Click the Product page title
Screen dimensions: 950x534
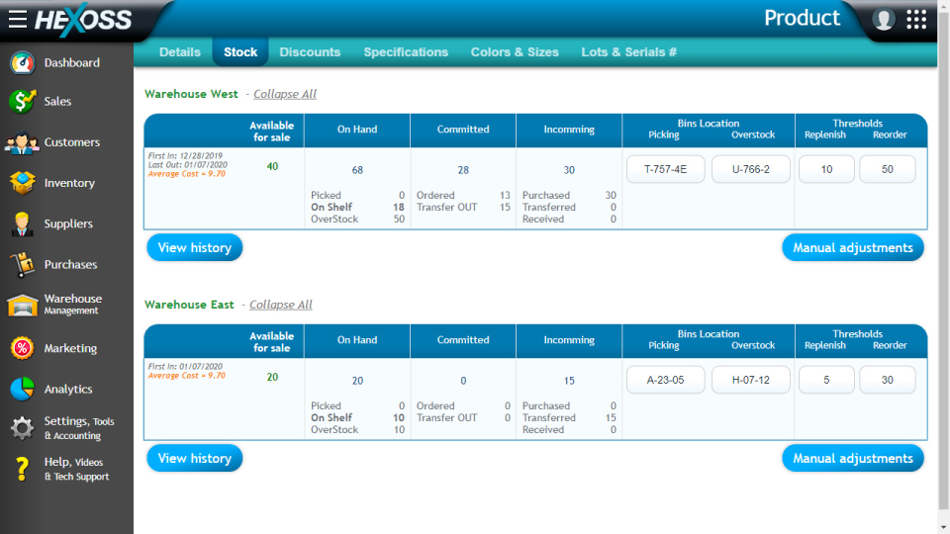(802, 18)
